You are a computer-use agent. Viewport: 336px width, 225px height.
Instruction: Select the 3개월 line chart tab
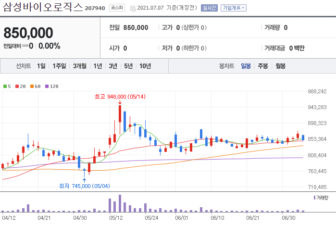coord(79,66)
